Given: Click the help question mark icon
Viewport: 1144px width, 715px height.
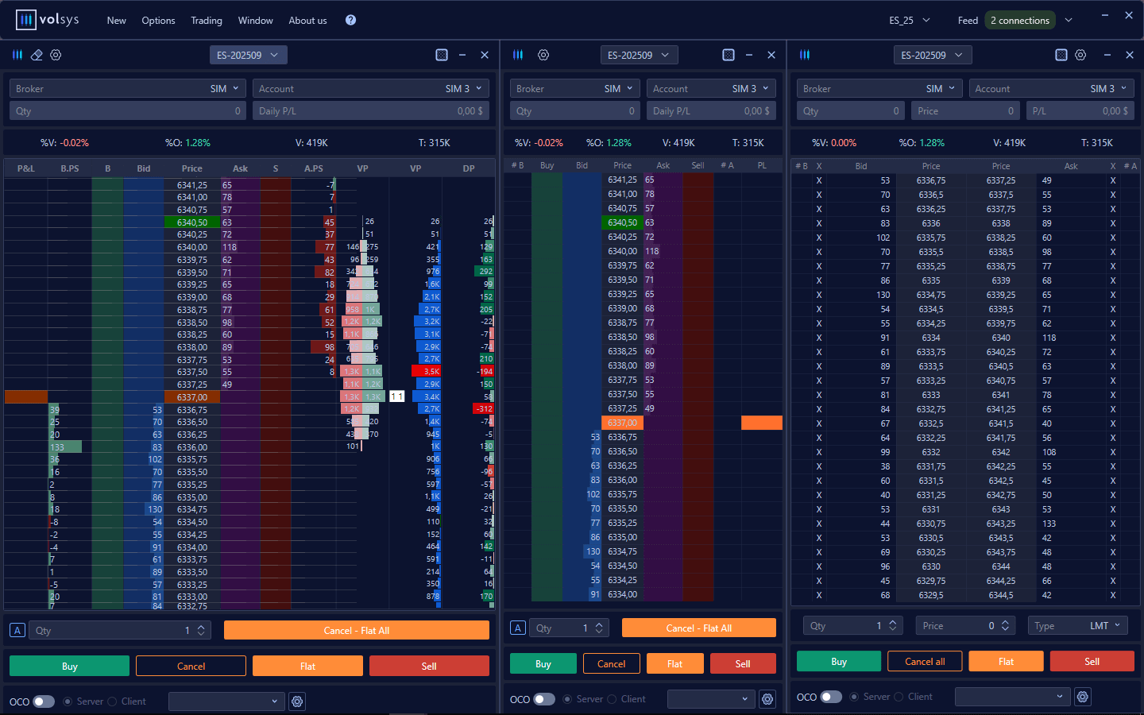Looking at the screenshot, I should pos(350,20).
